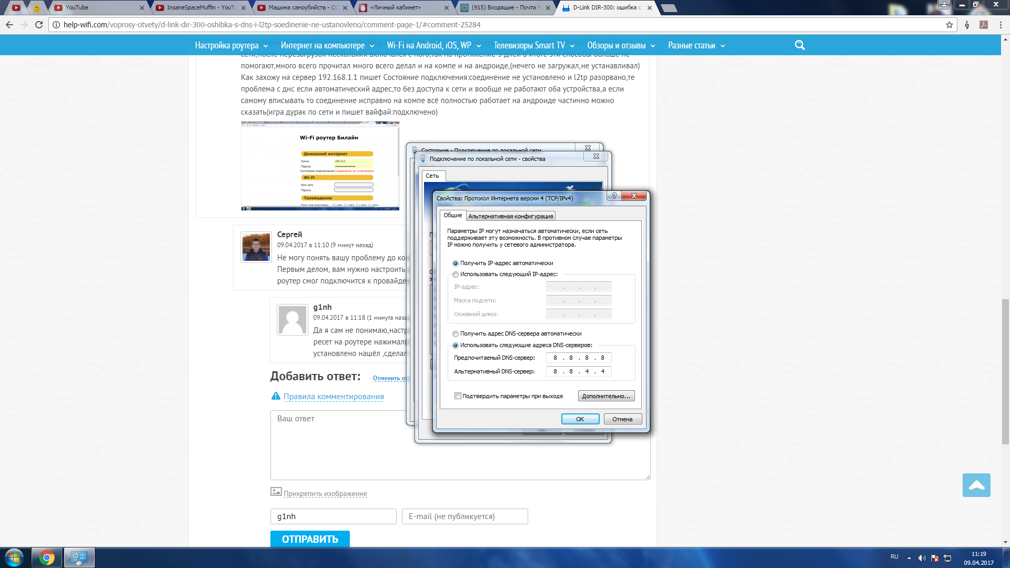This screenshot has height=568, width=1010.
Task: Click the E-mail input field
Action: click(465, 516)
